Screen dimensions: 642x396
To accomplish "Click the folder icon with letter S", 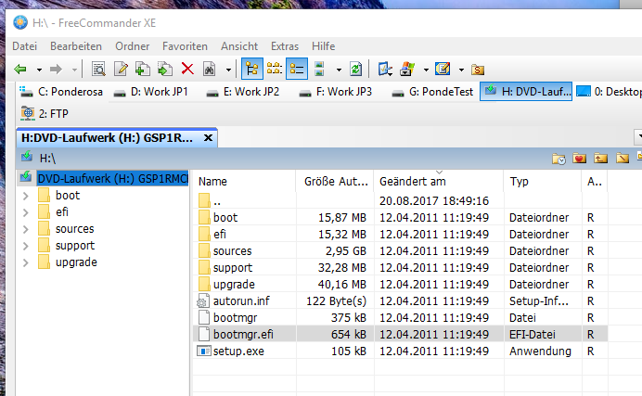I will [478, 70].
